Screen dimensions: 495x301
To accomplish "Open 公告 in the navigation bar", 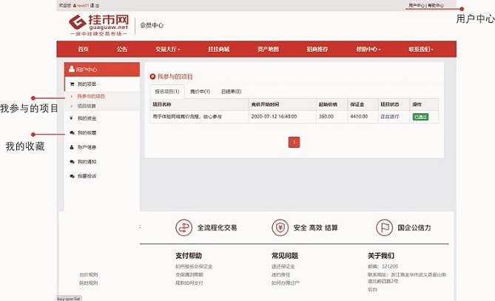I will point(122,50).
